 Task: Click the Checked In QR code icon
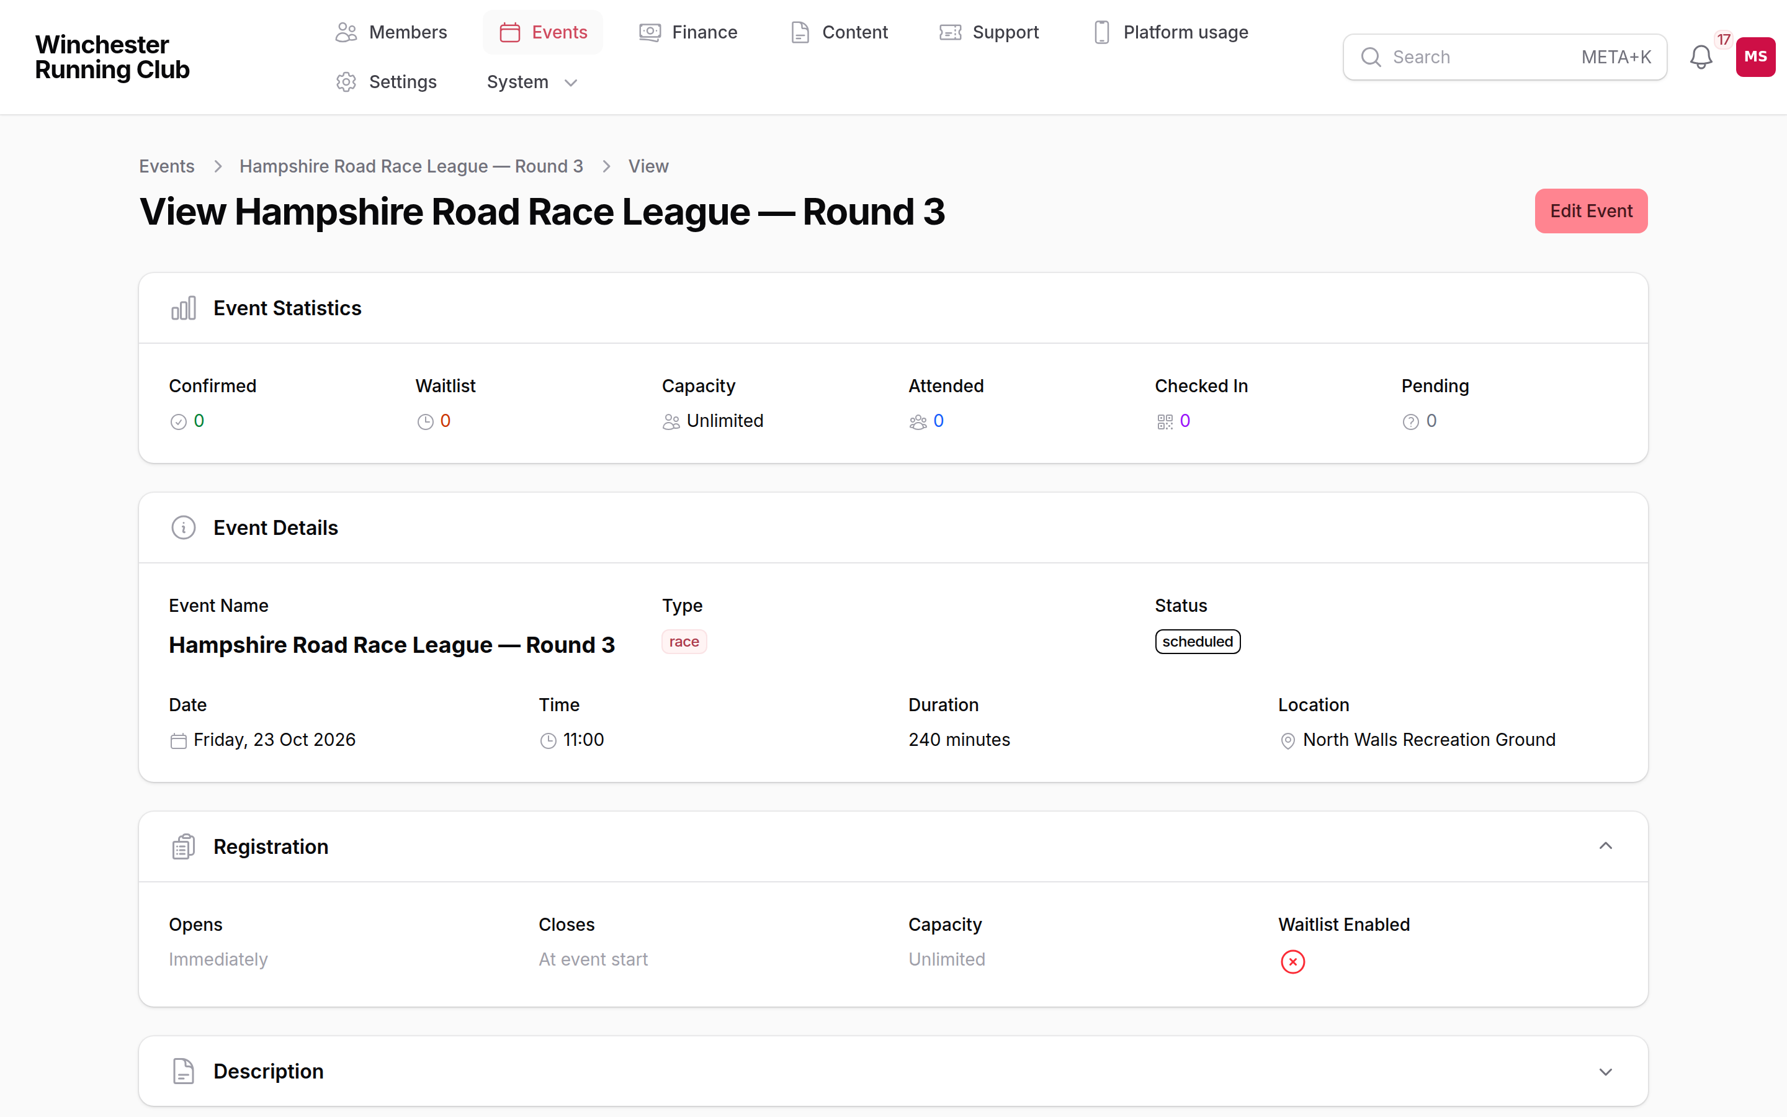coord(1165,422)
